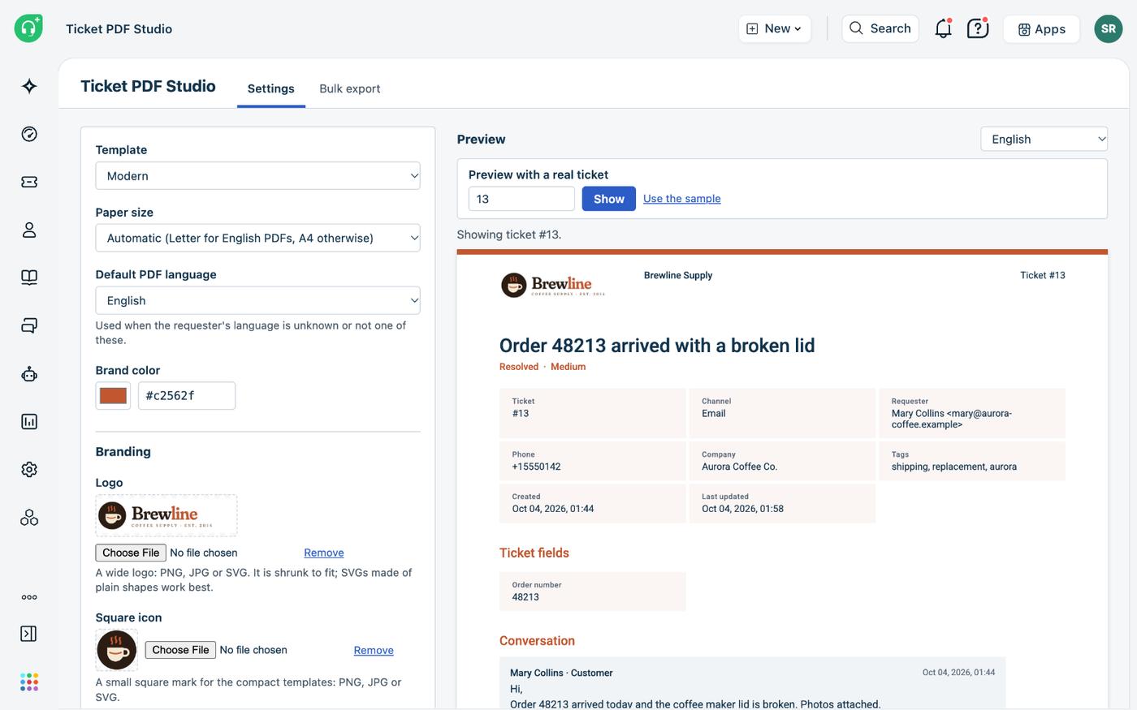Image resolution: width=1137 pixels, height=710 pixels.
Task: Toggle the sidebar panel collapse icon
Action: click(x=28, y=634)
